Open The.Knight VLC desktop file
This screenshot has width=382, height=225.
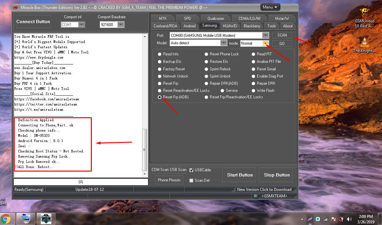coord(364,45)
